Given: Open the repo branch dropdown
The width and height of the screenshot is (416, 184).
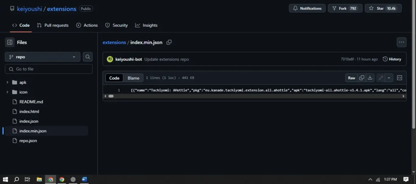Looking at the screenshot, I should pos(43,57).
